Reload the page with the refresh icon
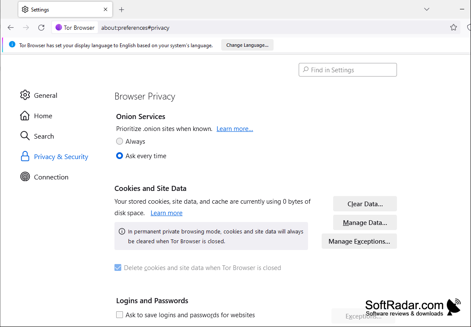The height and width of the screenshot is (327, 471). (x=41, y=28)
